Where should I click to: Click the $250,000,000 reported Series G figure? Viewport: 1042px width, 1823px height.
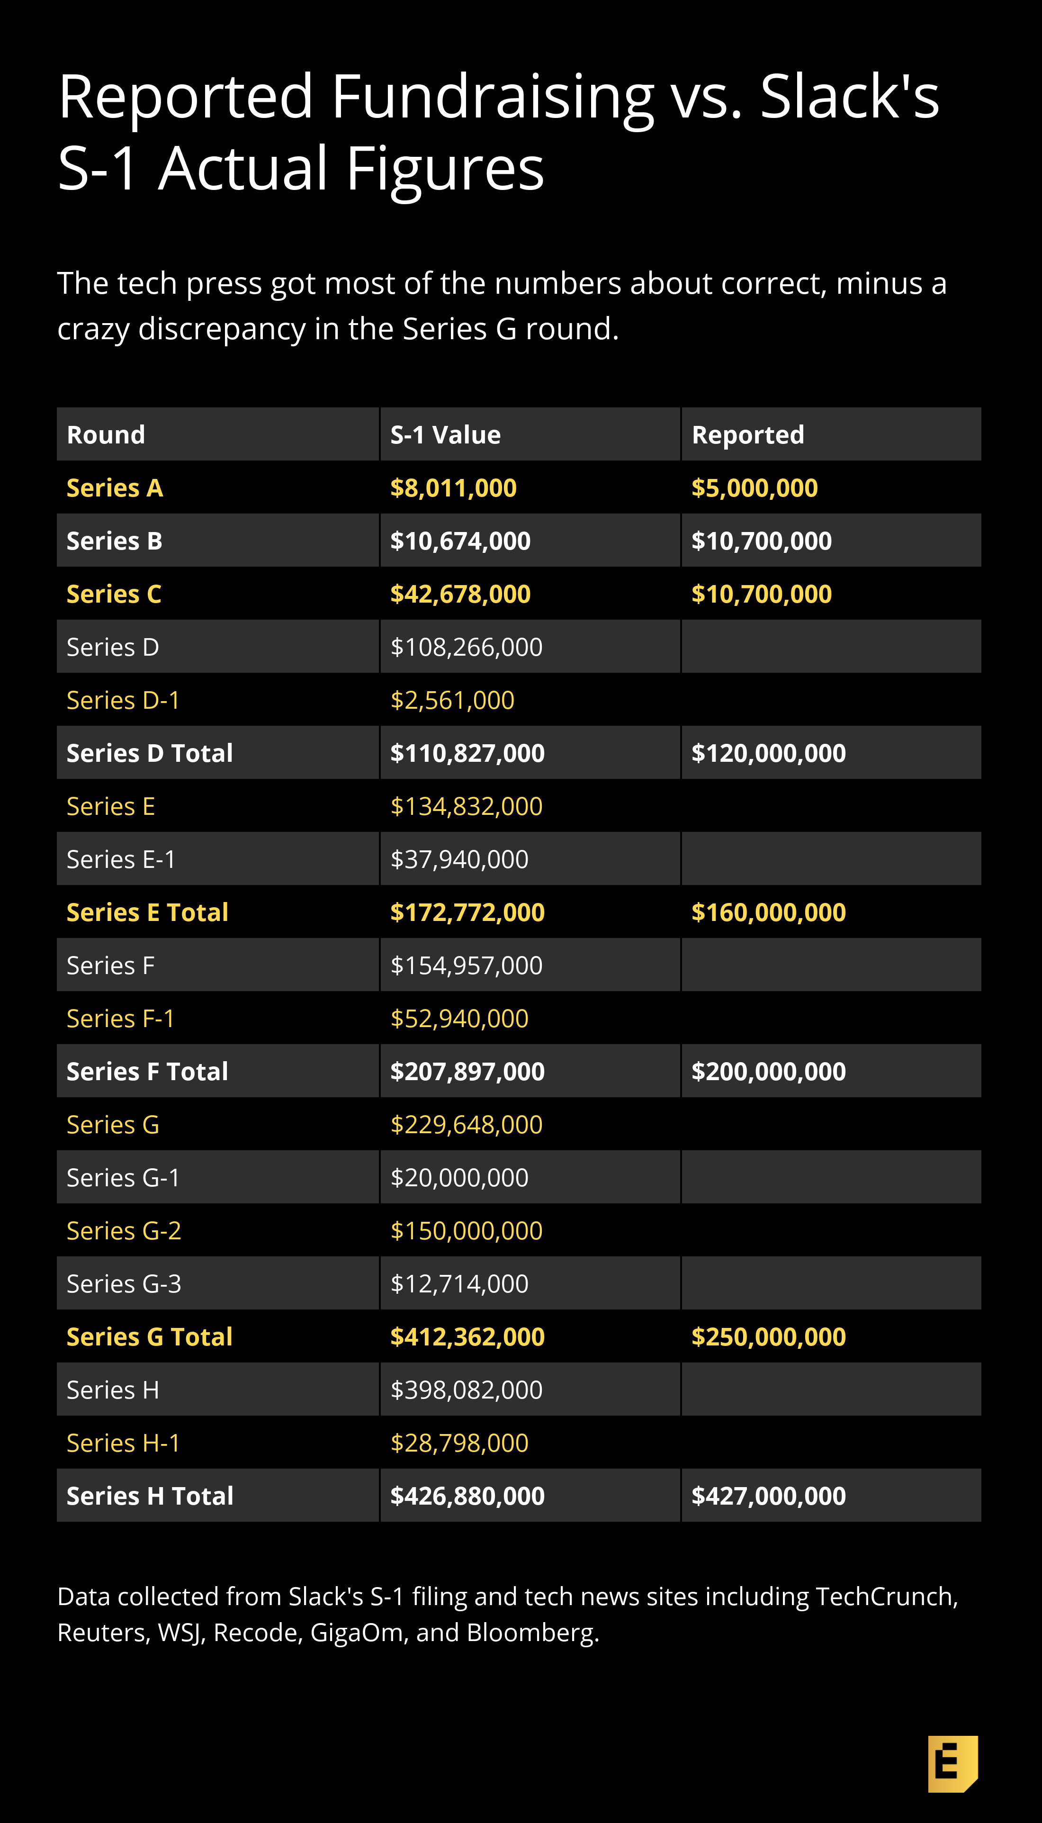point(769,1336)
